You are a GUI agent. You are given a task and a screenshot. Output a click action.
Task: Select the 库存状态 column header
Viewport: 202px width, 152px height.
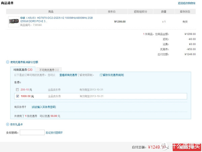coord(185,11)
